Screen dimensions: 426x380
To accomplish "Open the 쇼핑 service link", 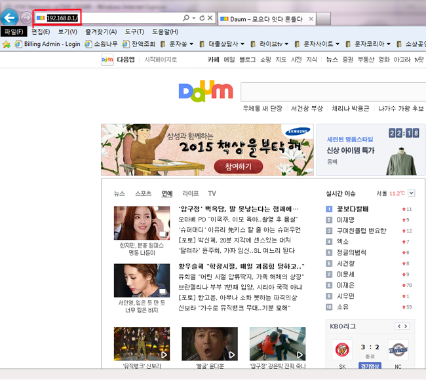I will pos(265,60).
